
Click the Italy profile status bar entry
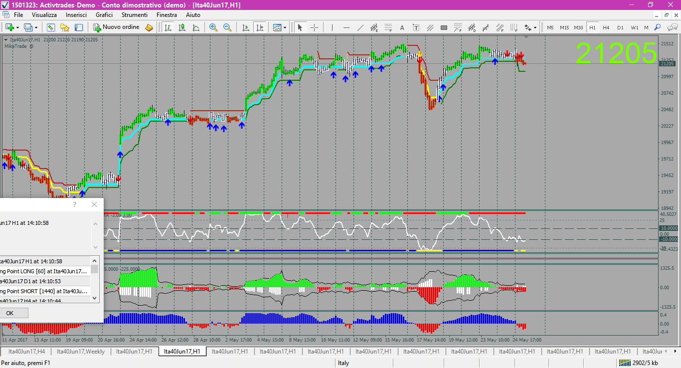click(343, 363)
